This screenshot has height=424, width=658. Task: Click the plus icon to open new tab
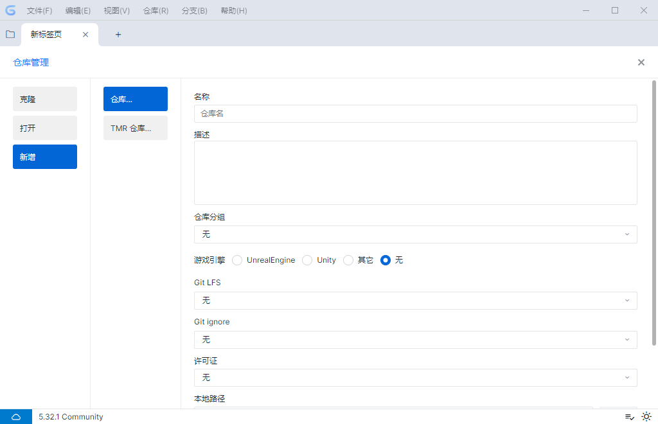(118, 34)
